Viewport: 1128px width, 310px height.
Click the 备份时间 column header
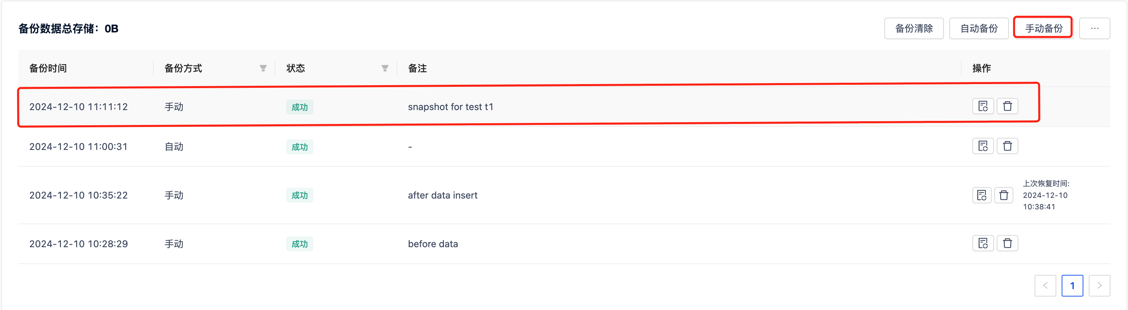47,68
